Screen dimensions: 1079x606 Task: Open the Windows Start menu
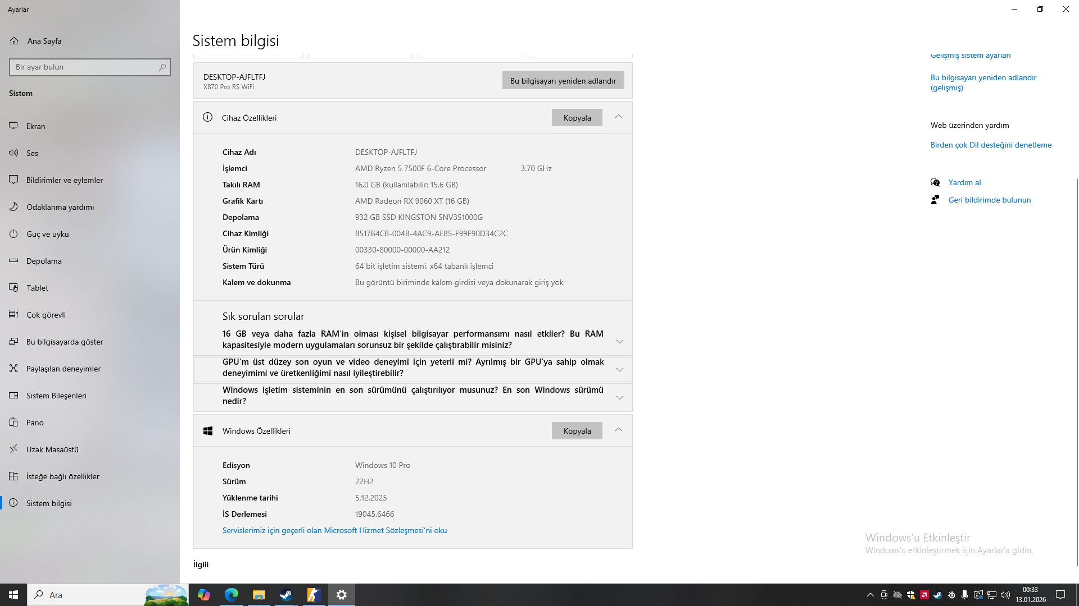(x=13, y=595)
